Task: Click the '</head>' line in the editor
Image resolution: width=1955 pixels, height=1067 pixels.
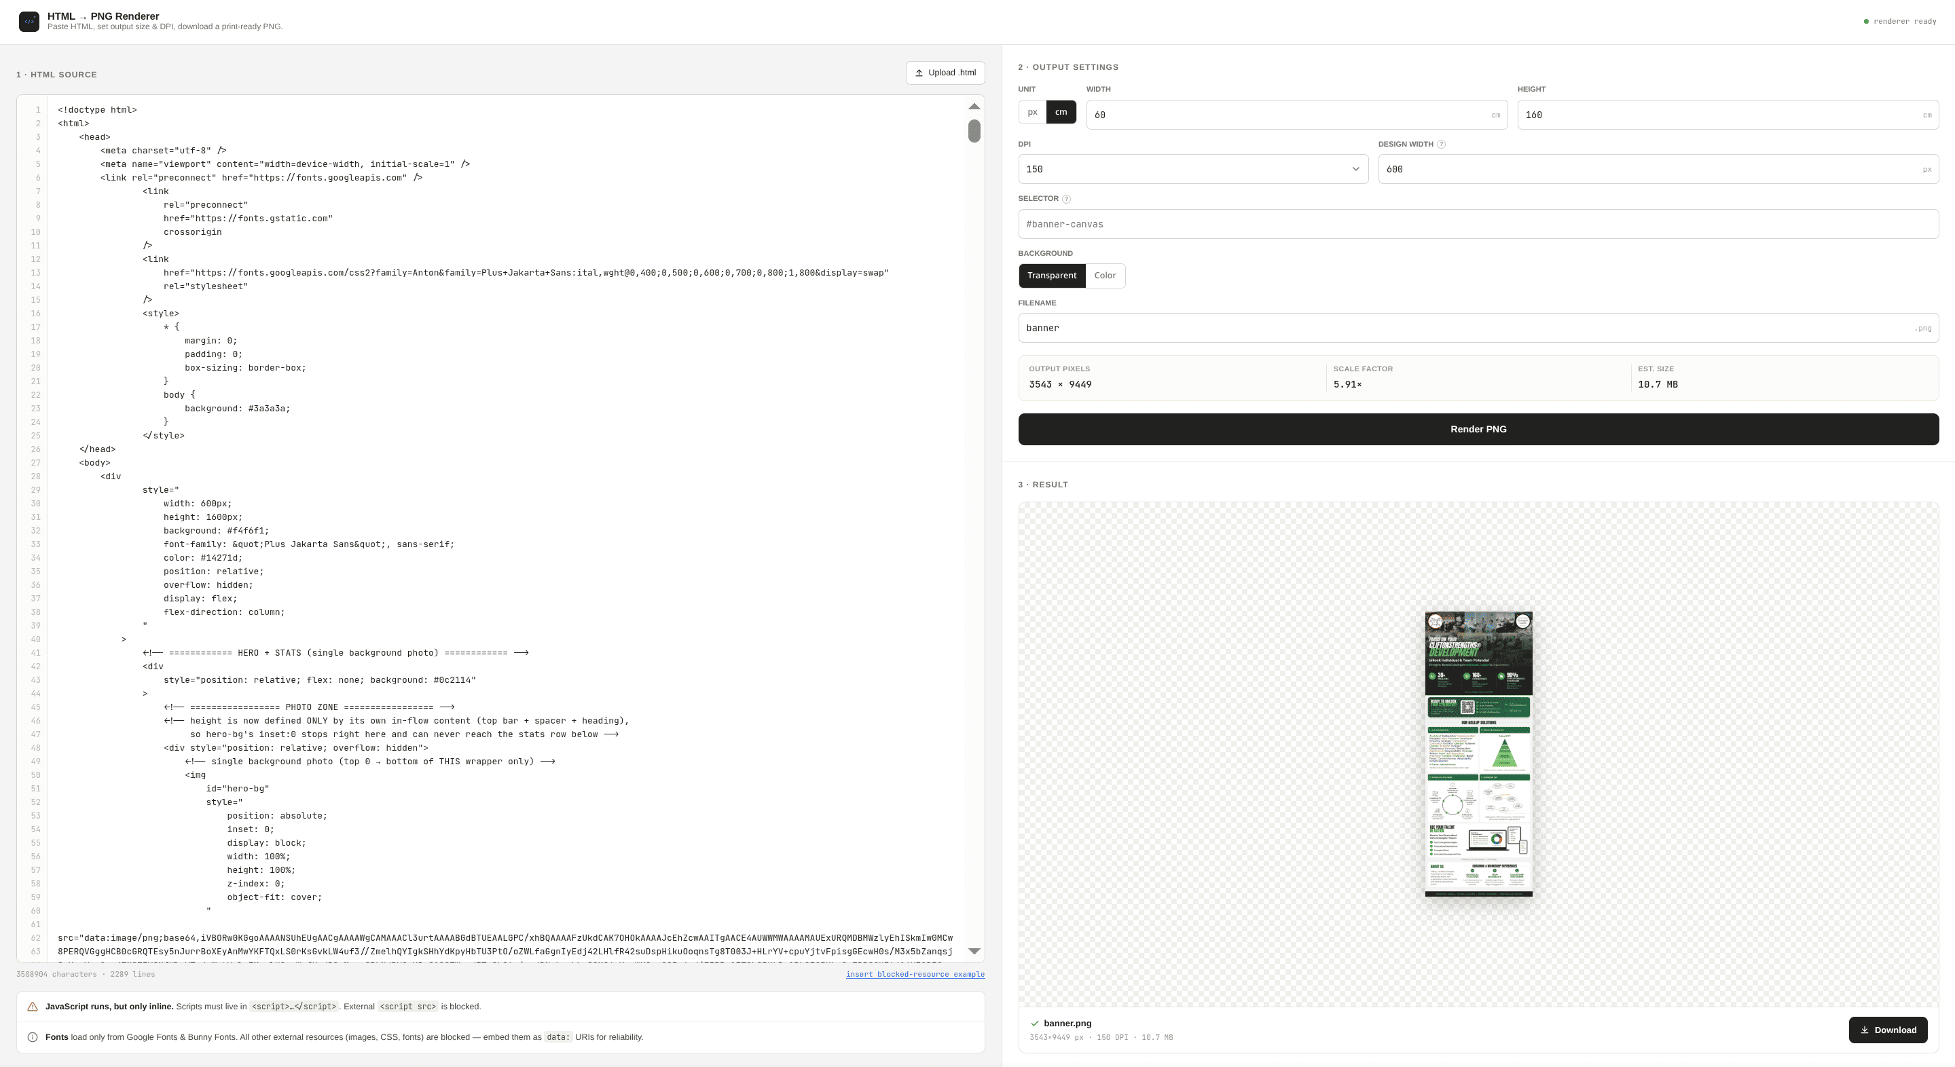Action: click(97, 450)
